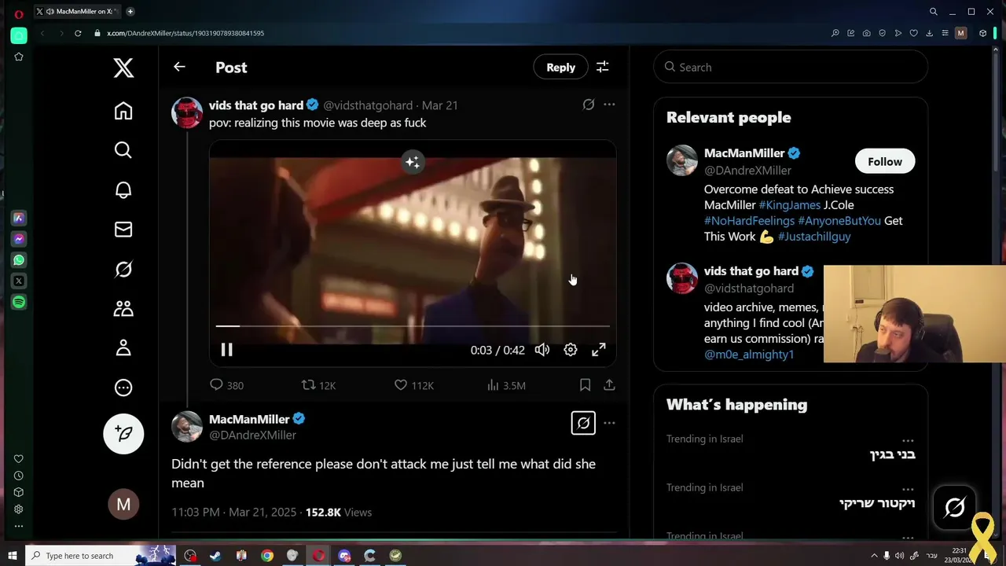This screenshot has height=566, width=1006.
Task: Open Explore search in X sidebar
Action: pyautogui.click(x=123, y=150)
